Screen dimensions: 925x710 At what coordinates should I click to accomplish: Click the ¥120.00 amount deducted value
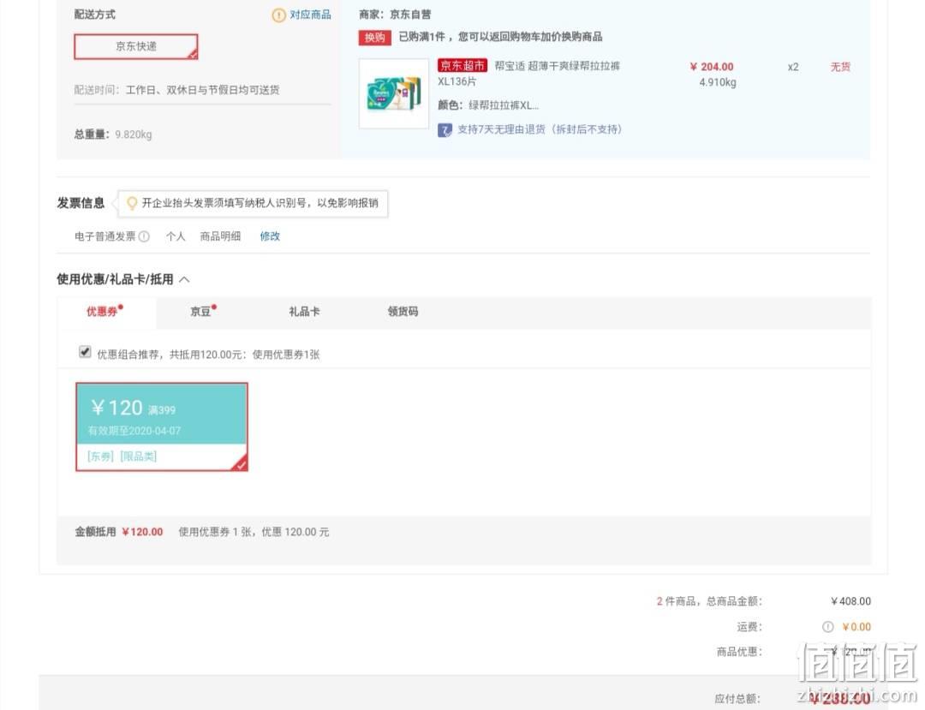[142, 532]
